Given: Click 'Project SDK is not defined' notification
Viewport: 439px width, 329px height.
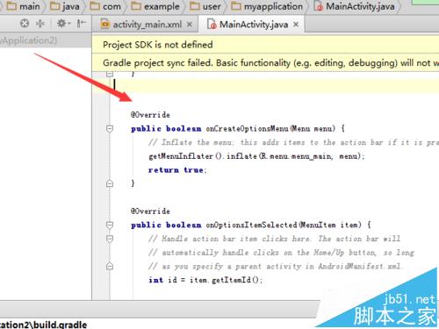Looking at the screenshot, I should click(158, 45).
